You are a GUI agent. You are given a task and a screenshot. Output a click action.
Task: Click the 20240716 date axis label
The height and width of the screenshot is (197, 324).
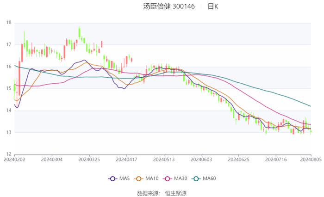(276, 160)
